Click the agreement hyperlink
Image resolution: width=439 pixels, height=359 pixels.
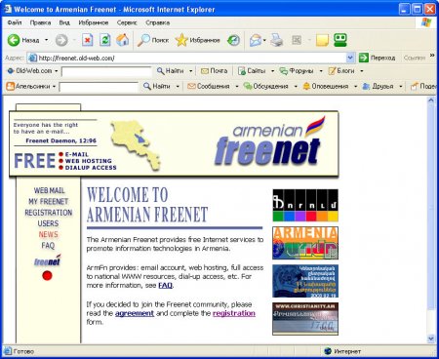tap(135, 313)
